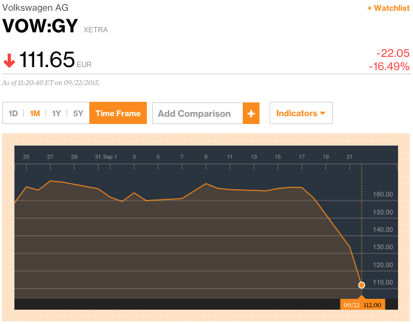Image resolution: width=413 pixels, height=324 pixels.
Task: Type in the Add Comparison field
Action: tap(197, 113)
